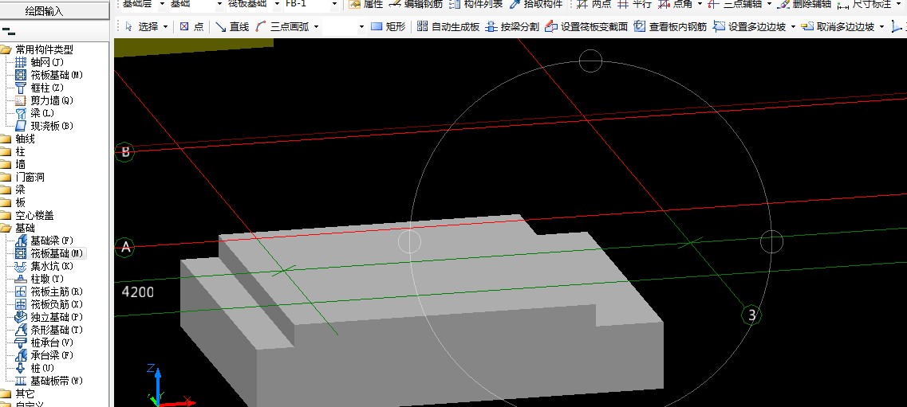Select the 桩(U) pile component
Image resolution: width=907 pixels, height=407 pixels.
tap(35, 368)
